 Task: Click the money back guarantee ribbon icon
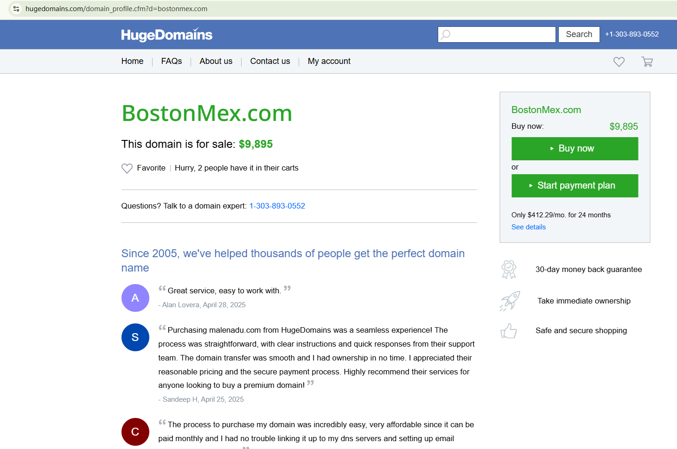tap(509, 269)
